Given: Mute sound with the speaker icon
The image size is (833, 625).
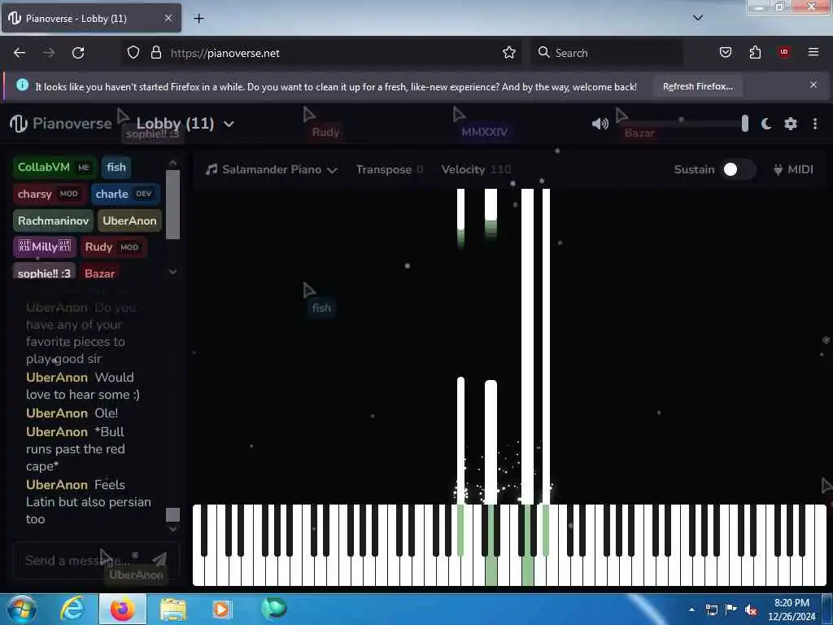Looking at the screenshot, I should click(x=600, y=124).
